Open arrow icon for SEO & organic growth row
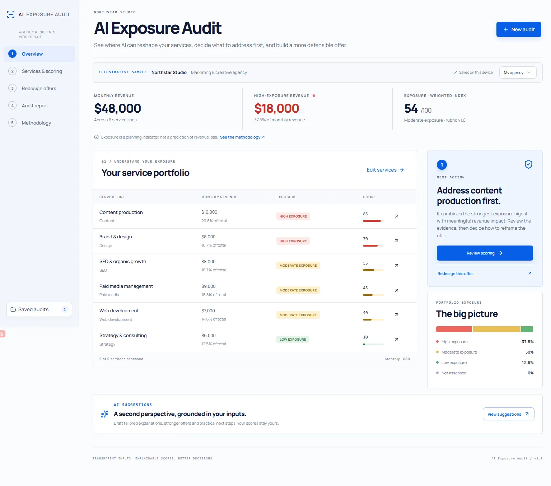 click(x=397, y=266)
